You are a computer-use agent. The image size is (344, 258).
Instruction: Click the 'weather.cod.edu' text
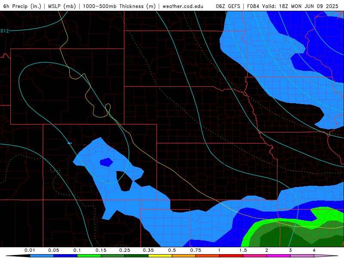pos(183,6)
